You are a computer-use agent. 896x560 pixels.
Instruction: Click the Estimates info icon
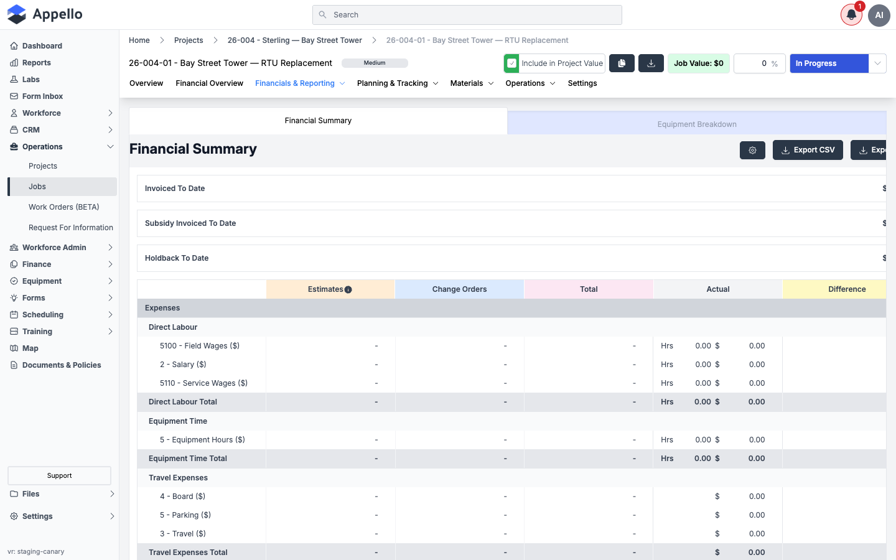click(348, 290)
